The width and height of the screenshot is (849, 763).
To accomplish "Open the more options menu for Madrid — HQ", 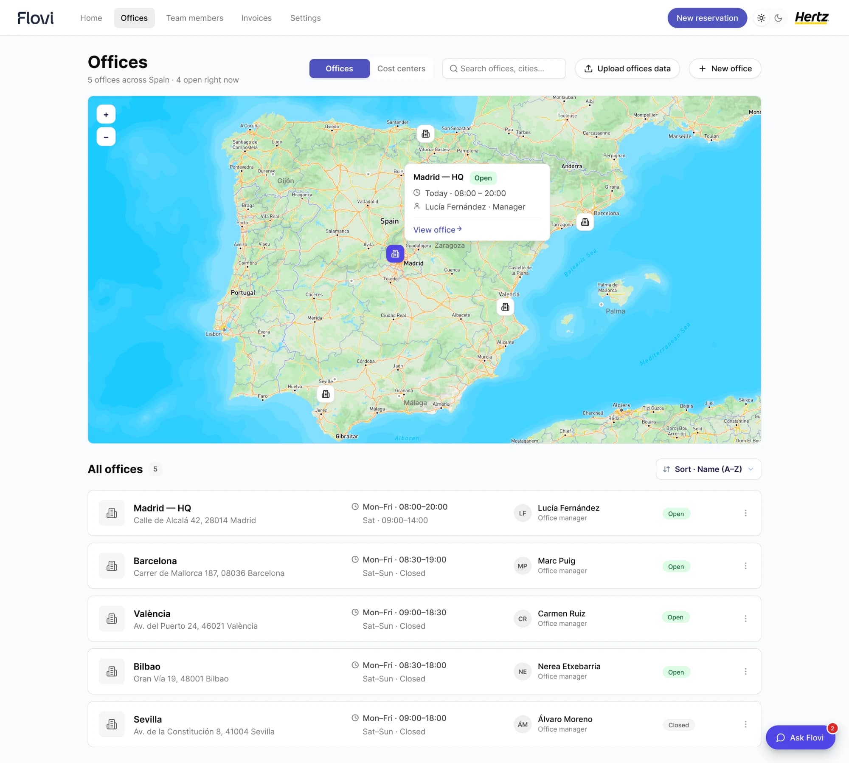I will [745, 513].
